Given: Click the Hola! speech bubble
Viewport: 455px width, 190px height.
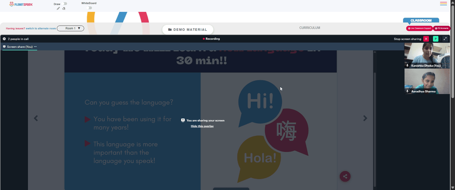Looking at the screenshot, I should coord(258,158).
